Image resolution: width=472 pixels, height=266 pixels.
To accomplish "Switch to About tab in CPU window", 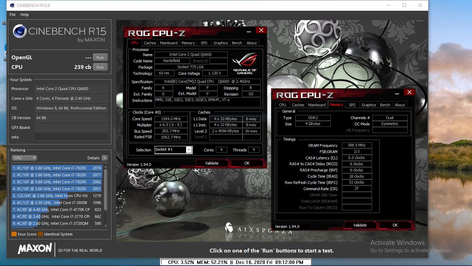I will (x=252, y=43).
